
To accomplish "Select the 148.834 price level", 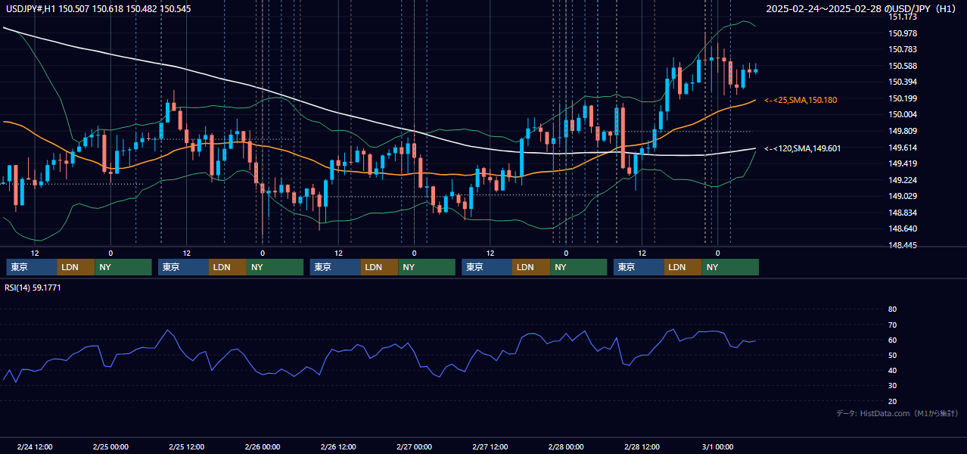I will pos(903,213).
